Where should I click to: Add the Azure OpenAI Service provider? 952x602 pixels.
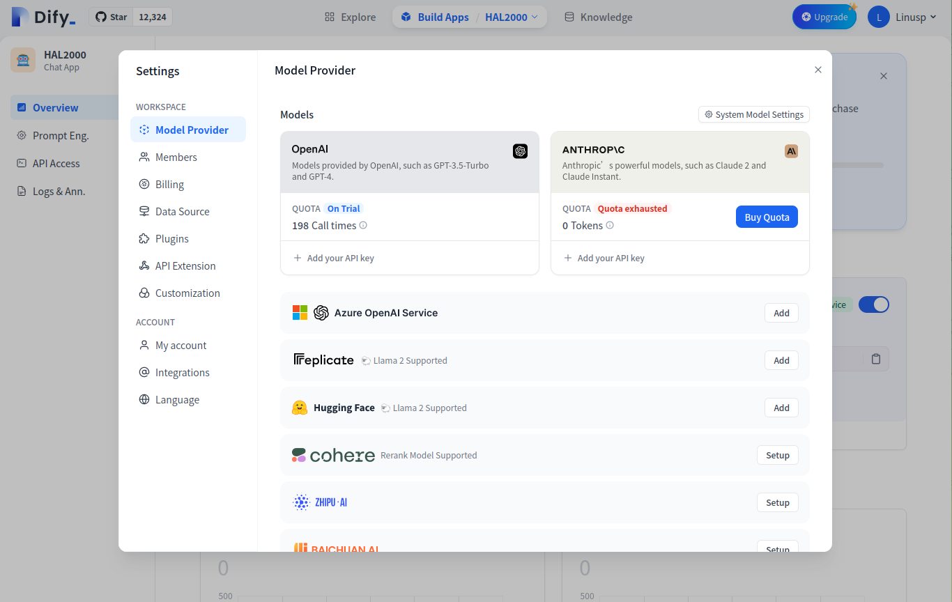pos(781,313)
